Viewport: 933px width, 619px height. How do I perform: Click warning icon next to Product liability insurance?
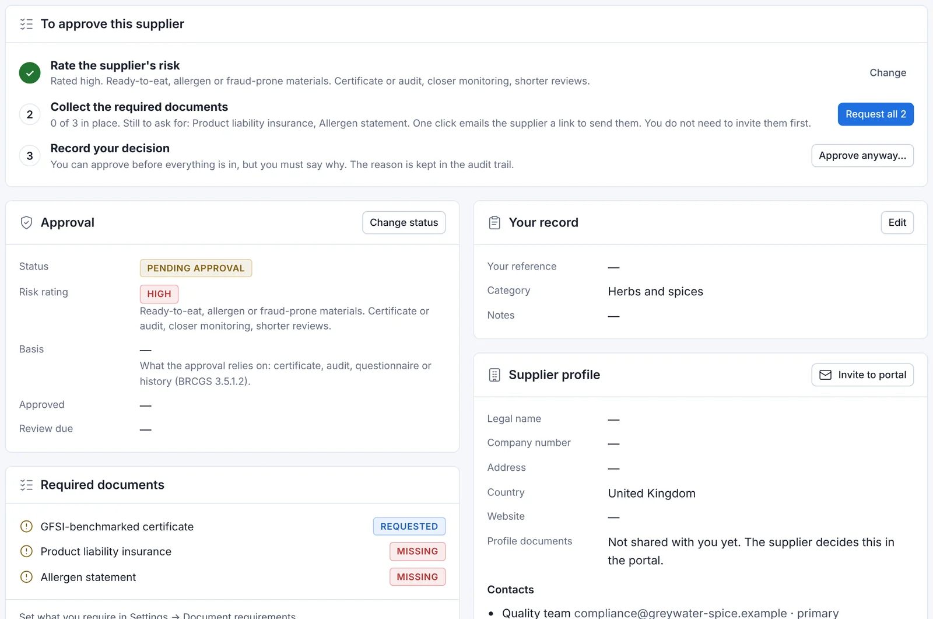(x=26, y=551)
